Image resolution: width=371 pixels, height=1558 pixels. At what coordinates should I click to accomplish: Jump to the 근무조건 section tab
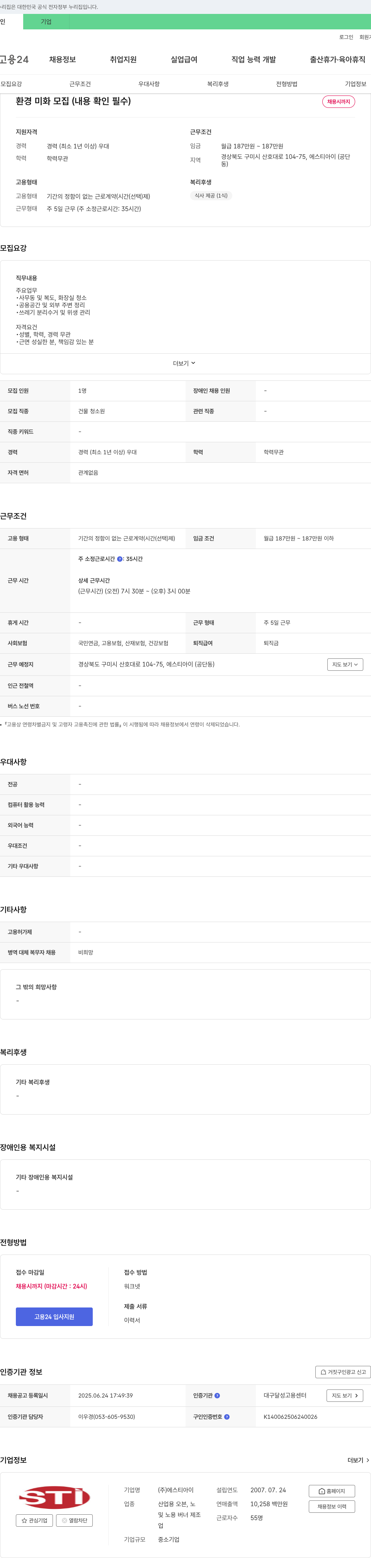coord(80,84)
